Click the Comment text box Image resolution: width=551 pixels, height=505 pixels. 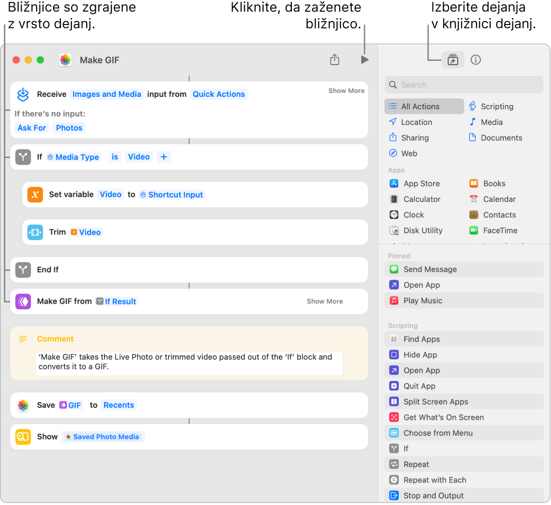[x=189, y=362]
